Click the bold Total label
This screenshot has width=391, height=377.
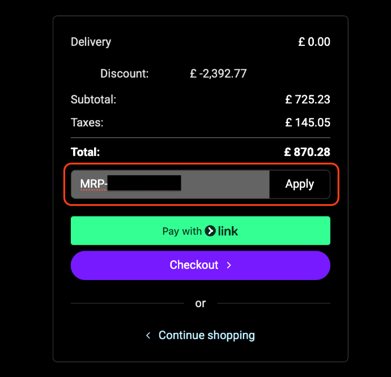[85, 152]
